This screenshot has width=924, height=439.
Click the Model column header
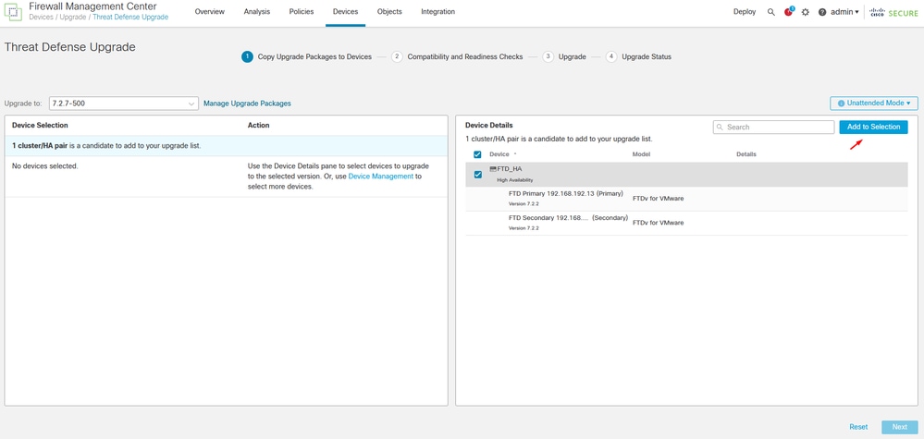pyautogui.click(x=641, y=154)
